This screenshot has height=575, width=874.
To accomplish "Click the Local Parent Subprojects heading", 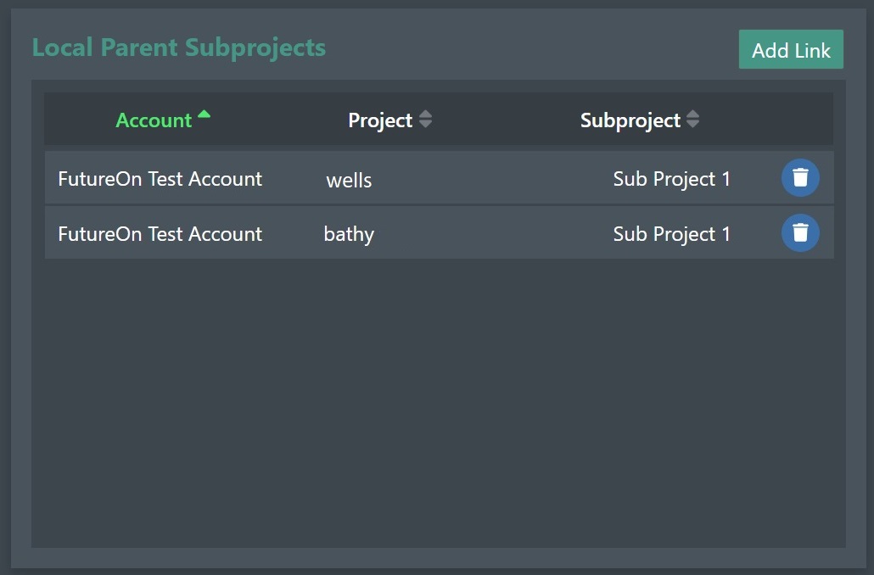I will (x=179, y=47).
